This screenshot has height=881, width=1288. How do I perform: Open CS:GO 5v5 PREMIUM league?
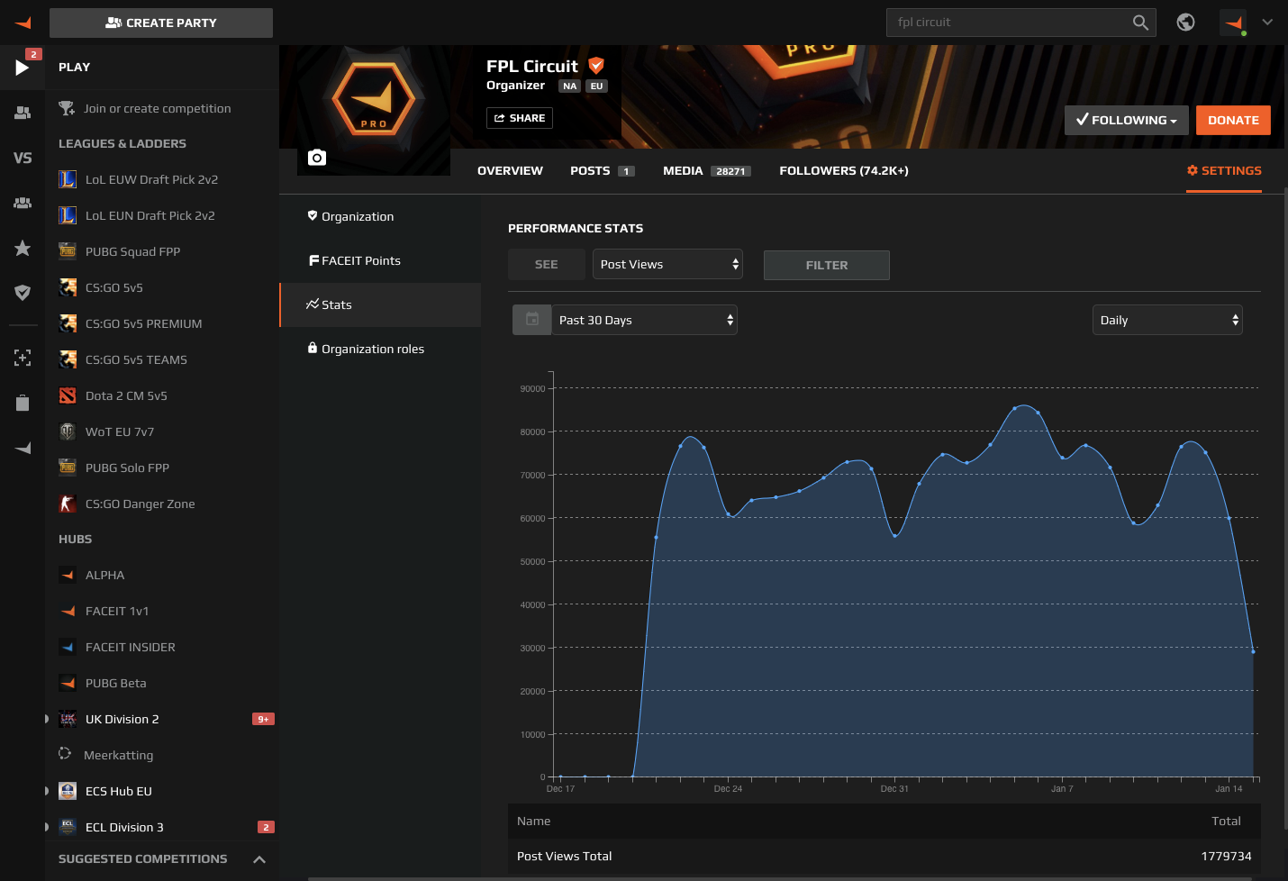[x=131, y=323]
